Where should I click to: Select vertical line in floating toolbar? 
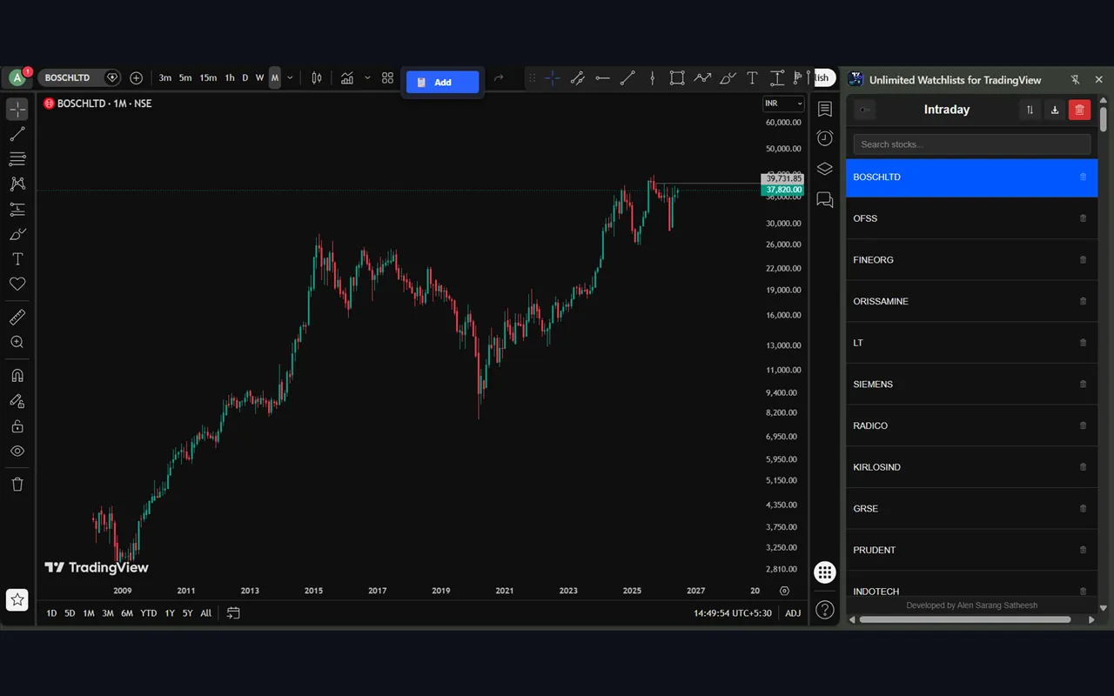tap(652, 78)
